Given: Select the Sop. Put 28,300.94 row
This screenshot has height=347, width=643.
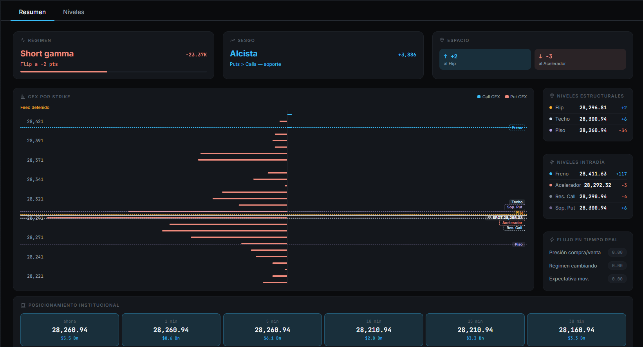Looking at the screenshot, I should [588, 208].
